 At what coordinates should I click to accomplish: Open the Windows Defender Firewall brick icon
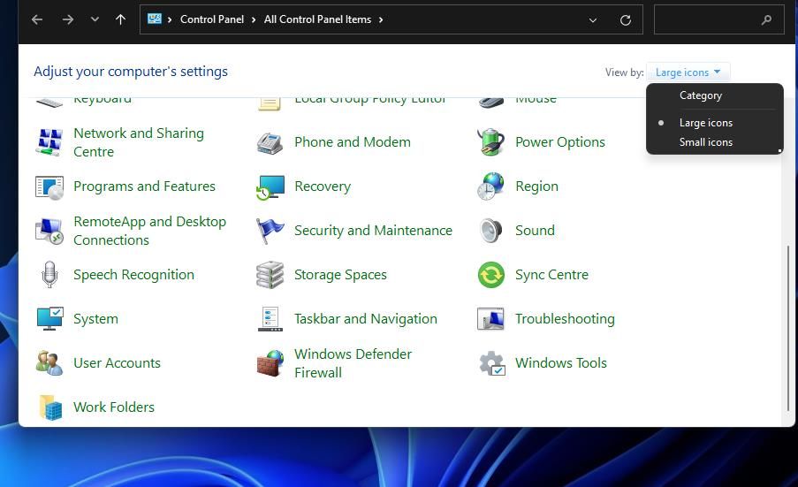(x=270, y=363)
